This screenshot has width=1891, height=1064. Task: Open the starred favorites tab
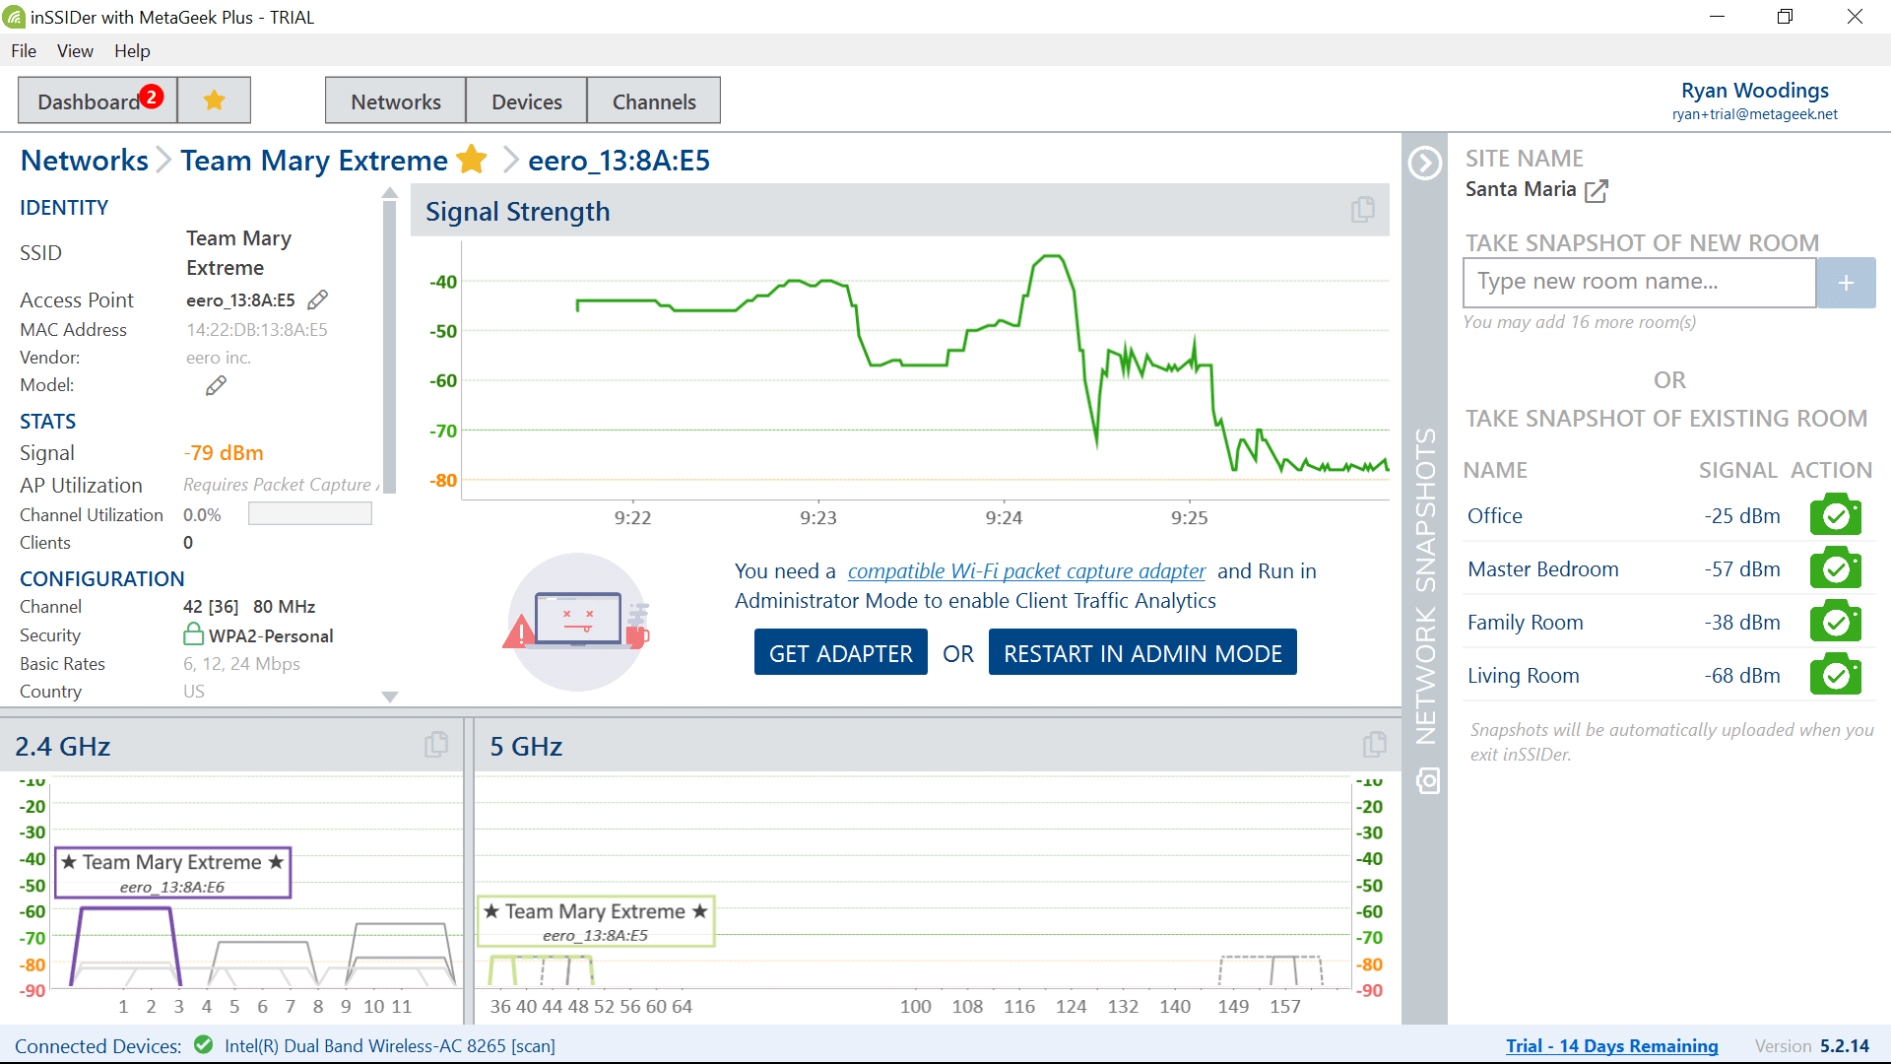point(214,100)
